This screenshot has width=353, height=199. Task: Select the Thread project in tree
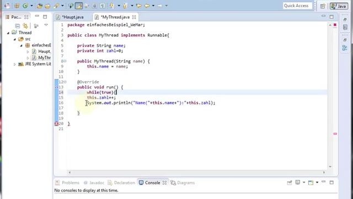(22, 33)
